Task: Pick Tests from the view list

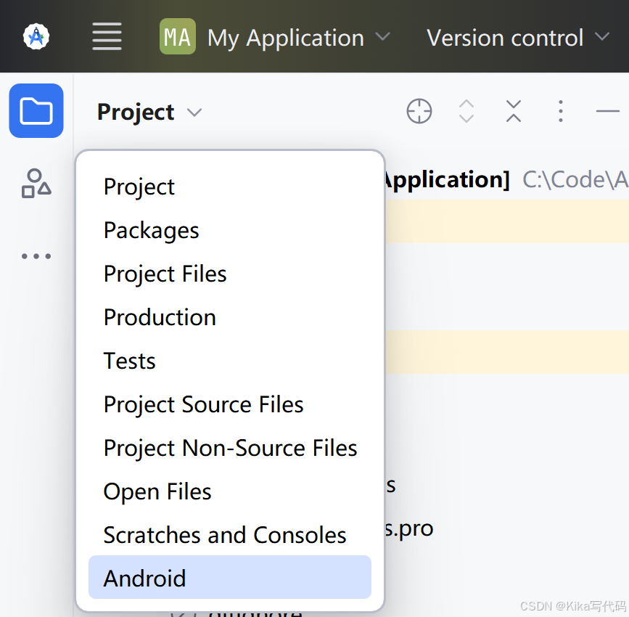Action: (x=130, y=361)
